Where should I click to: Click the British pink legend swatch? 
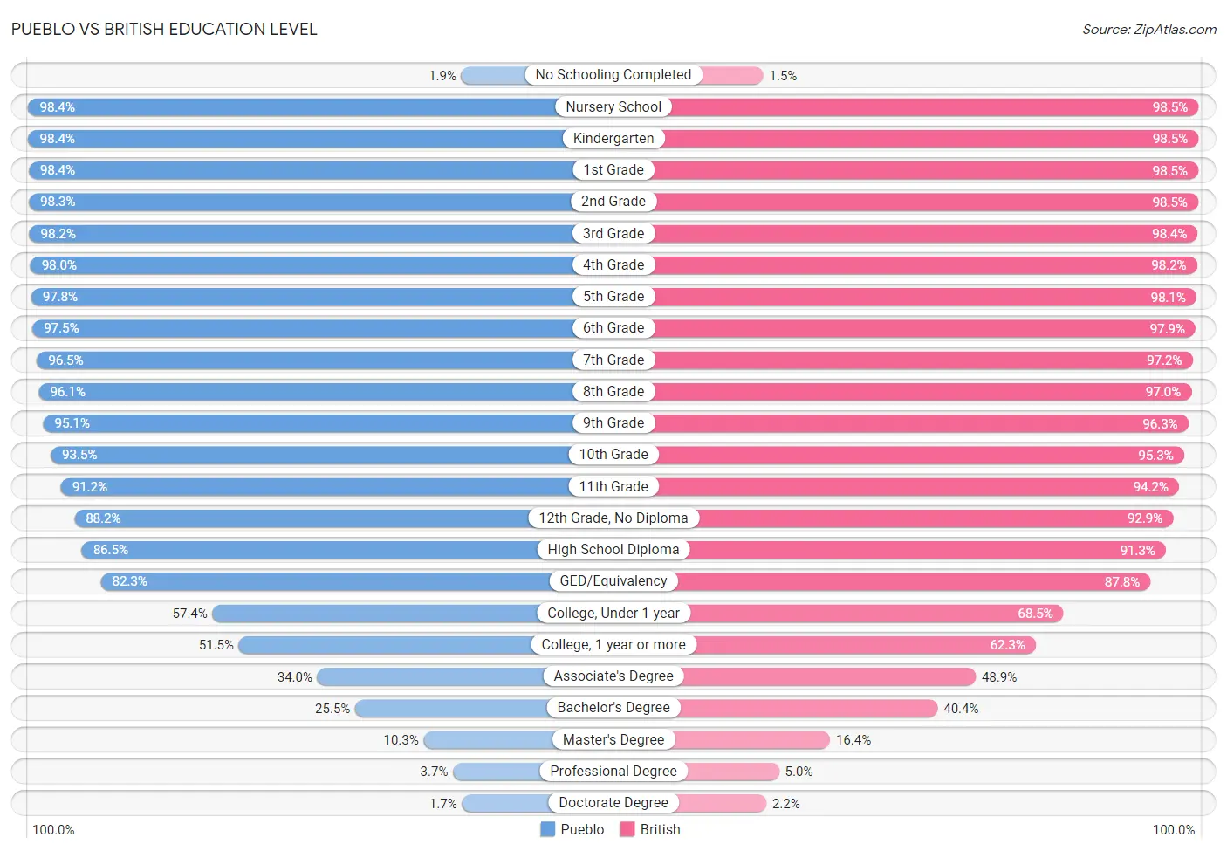[x=627, y=829]
